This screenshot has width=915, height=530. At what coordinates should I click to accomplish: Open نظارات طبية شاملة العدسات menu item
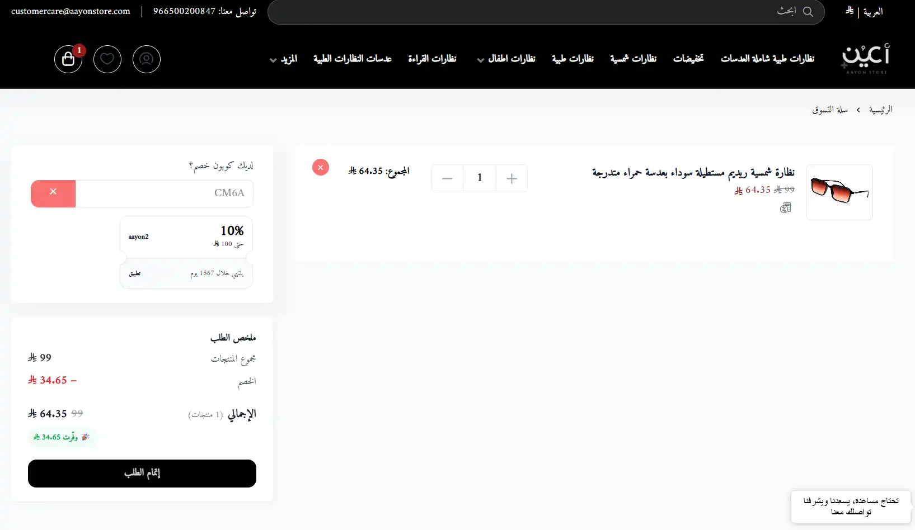767,59
